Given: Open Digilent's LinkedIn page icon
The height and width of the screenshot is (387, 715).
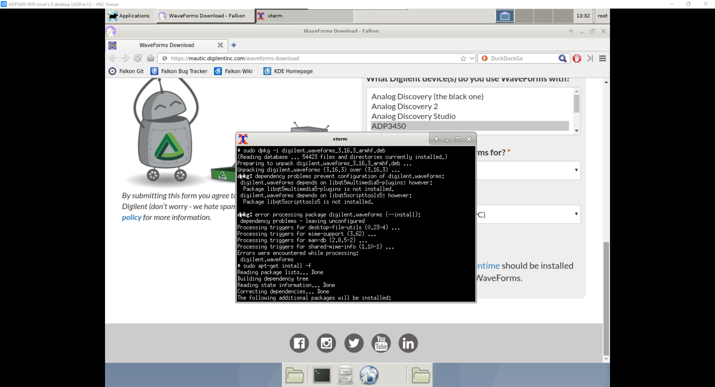Looking at the screenshot, I should click(x=408, y=343).
